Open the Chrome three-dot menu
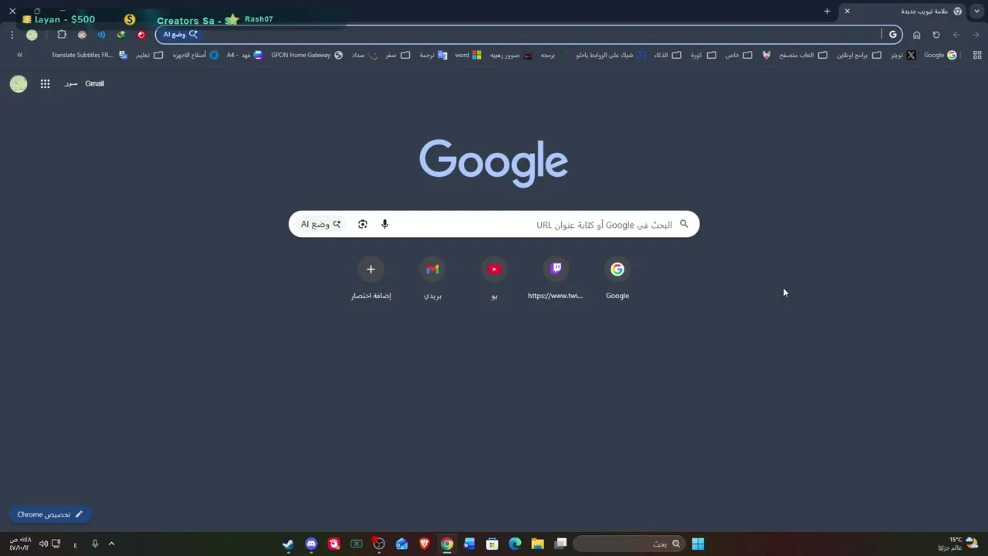988x556 pixels. (x=12, y=35)
